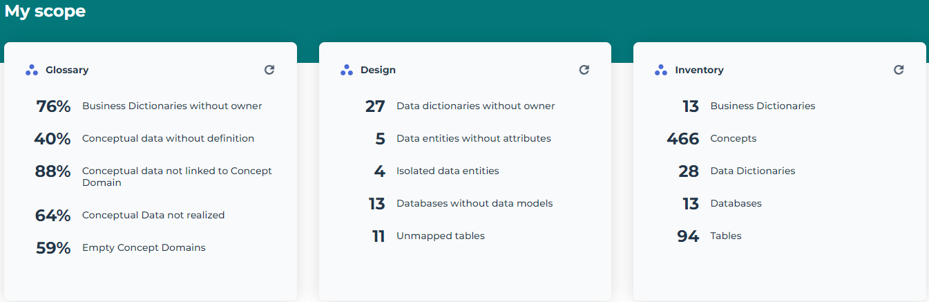Open Concepts inventory count
This screenshot has height=302, width=929.
[x=733, y=138]
